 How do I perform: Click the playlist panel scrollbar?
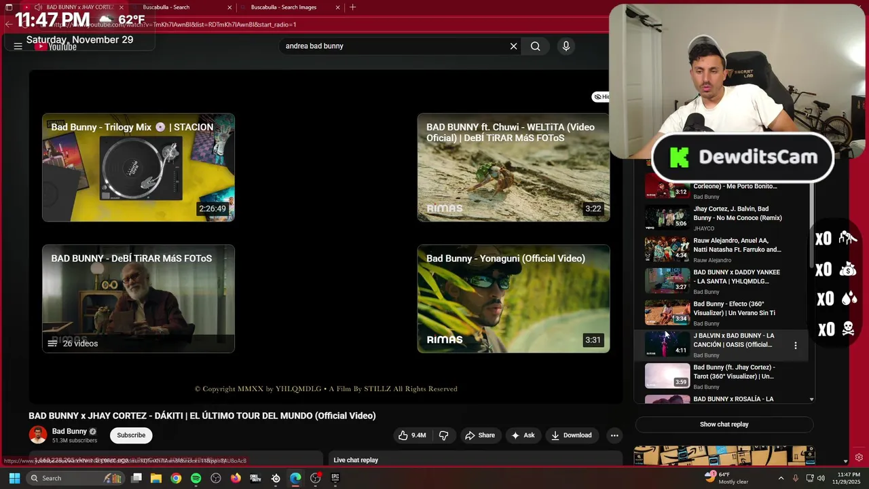coord(811,224)
